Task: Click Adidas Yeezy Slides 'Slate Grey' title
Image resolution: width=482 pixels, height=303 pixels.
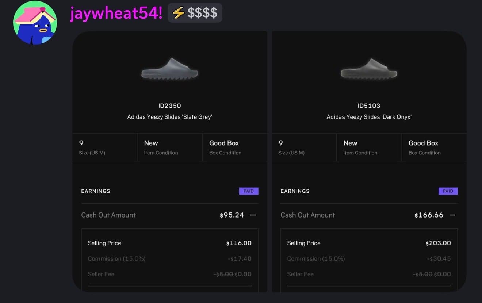Action: click(169, 117)
